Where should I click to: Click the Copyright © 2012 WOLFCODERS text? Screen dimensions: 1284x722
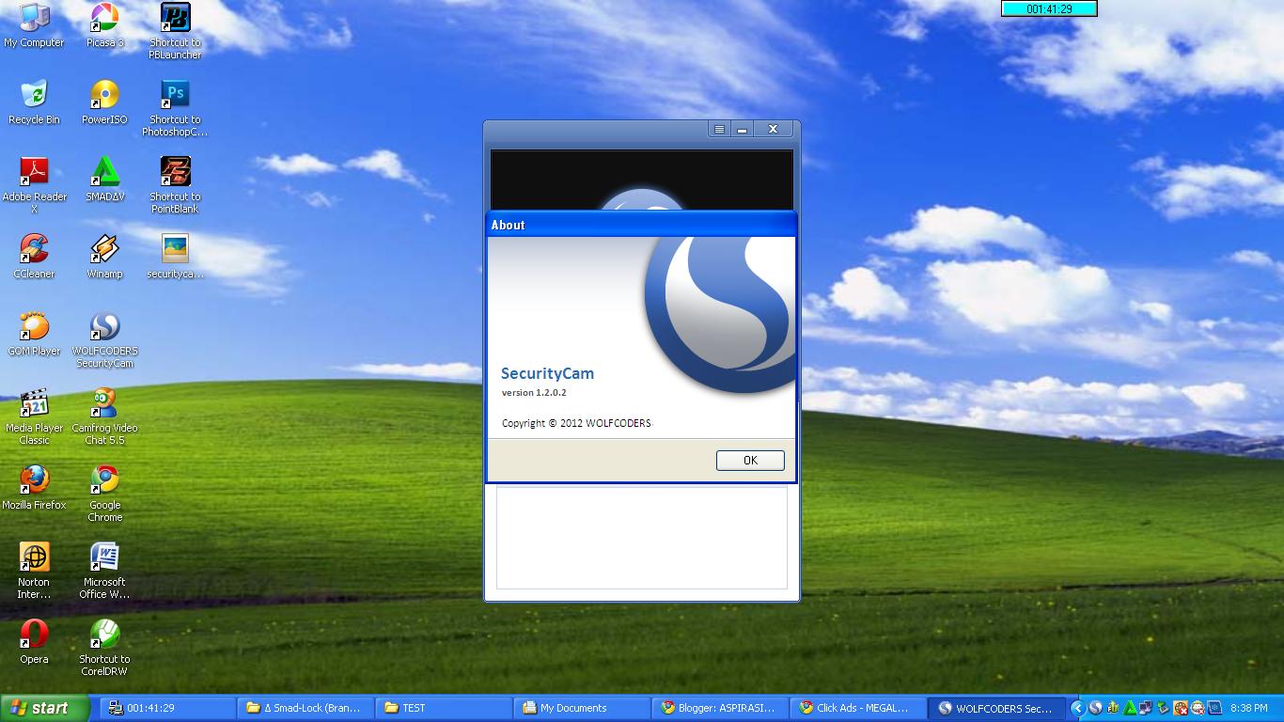576,423
